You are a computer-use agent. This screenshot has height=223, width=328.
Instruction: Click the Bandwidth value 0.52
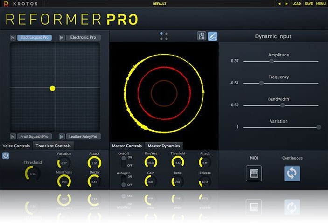[235, 105]
